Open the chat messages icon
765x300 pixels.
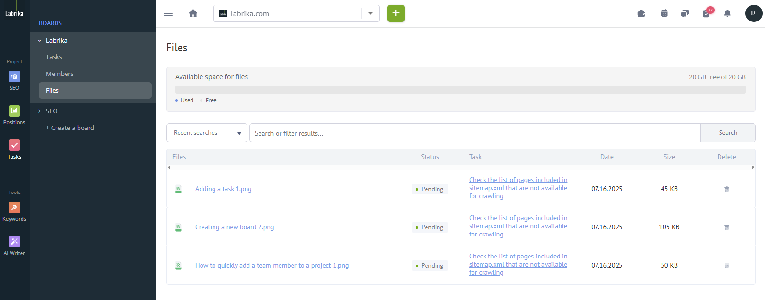tap(685, 13)
